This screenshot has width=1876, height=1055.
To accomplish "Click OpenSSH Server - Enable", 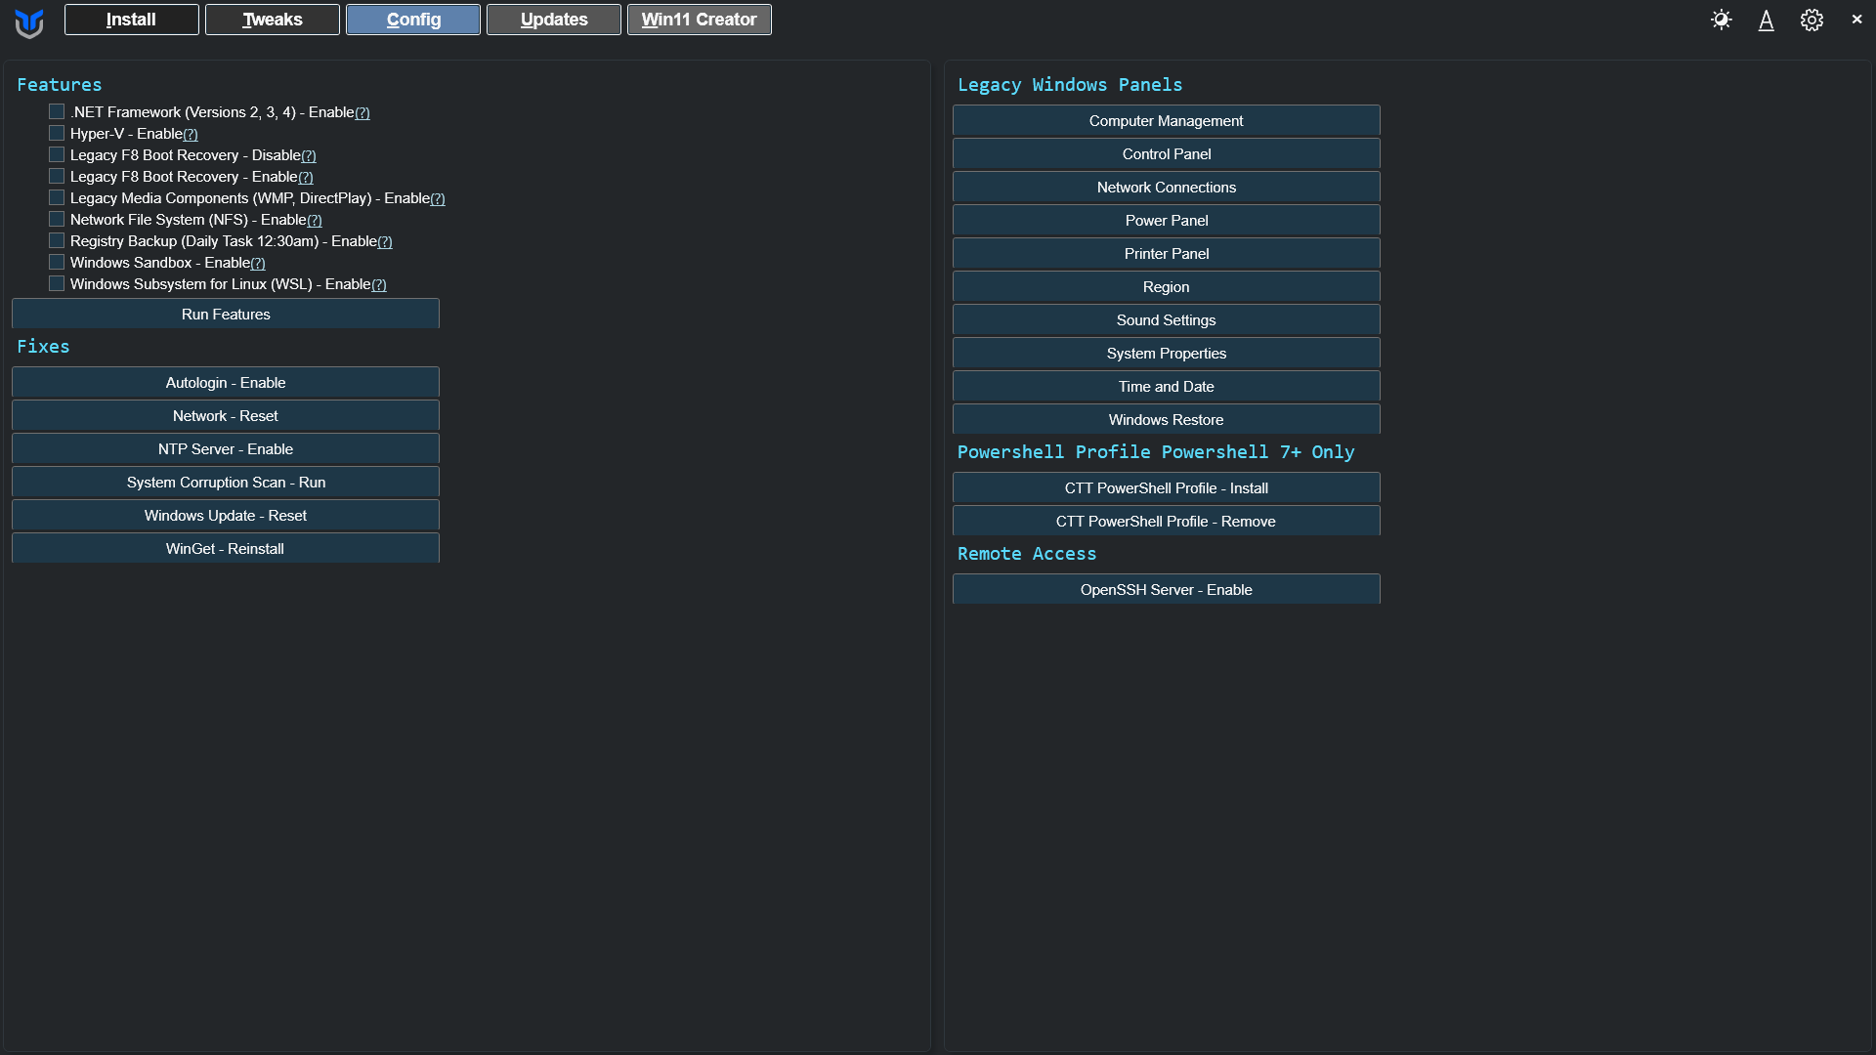I will point(1167,590).
